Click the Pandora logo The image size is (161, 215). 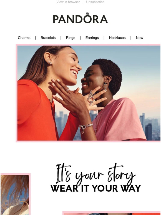click(80, 18)
